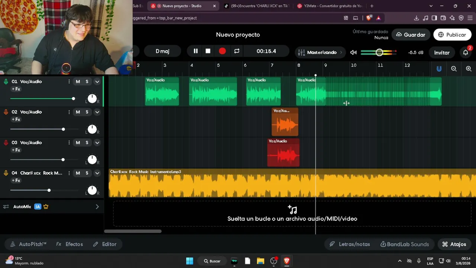Expand the AutoMix panel arrow
Image resolution: width=476 pixels, height=268 pixels.
click(97, 207)
